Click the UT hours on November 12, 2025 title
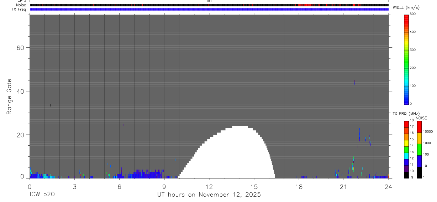Viewport: 437px width, 202px height. 209,195
